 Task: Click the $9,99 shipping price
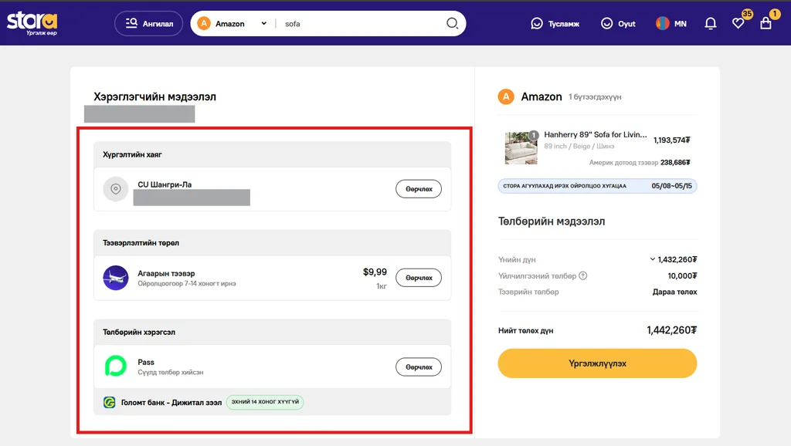pyautogui.click(x=375, y=272)
